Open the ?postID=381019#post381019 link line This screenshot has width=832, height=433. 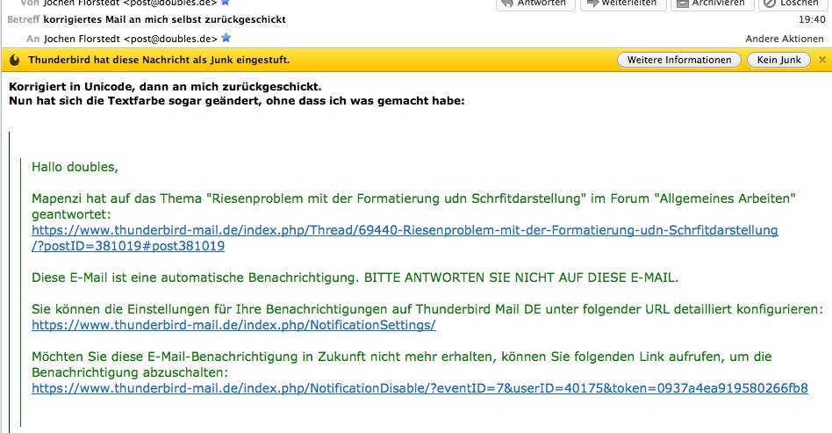[x=128, y=246]
